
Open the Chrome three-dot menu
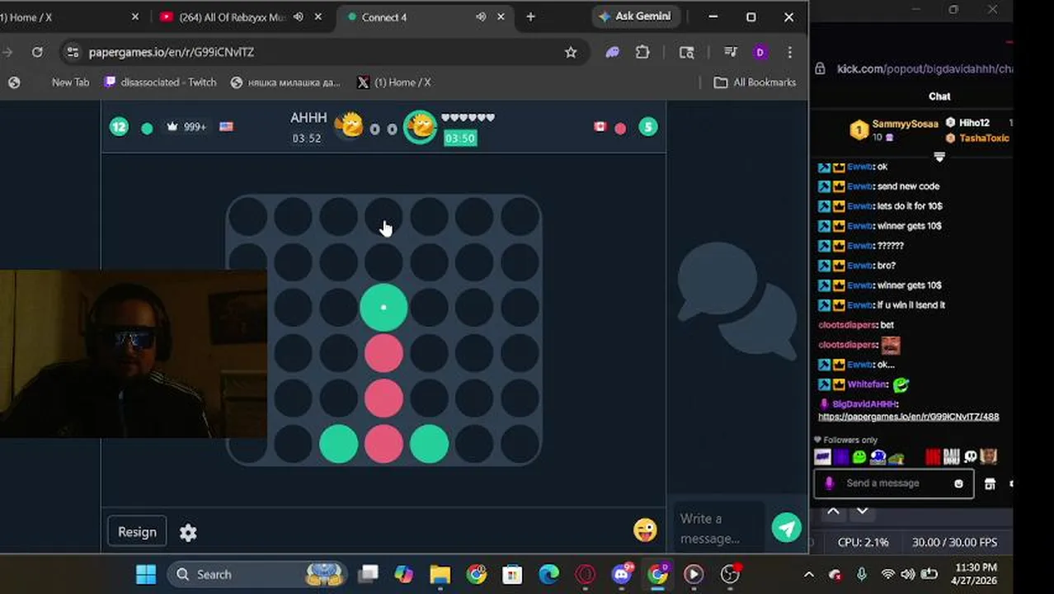pos(789,52)
